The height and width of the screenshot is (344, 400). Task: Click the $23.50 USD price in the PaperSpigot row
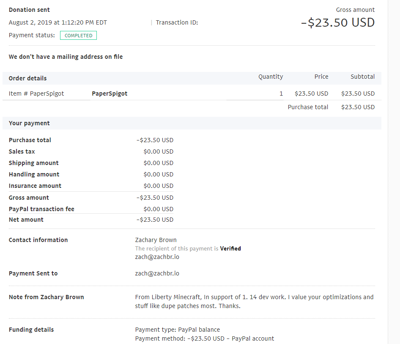311,94
